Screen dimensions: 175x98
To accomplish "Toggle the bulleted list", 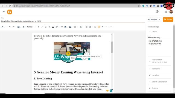I will 95,27.
